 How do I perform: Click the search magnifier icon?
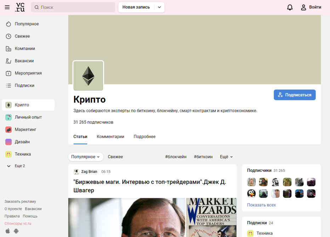(36, 7)
